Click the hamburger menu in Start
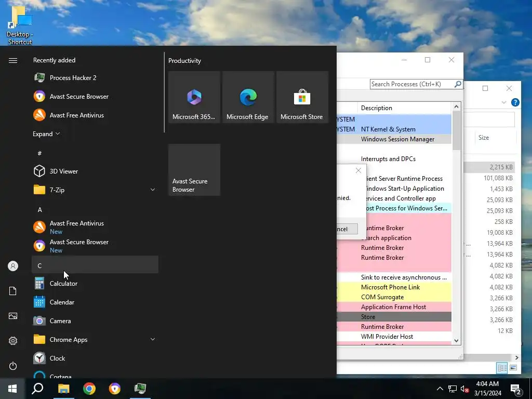The width and height of the screenshot is (532, 399). pos(13,60)
